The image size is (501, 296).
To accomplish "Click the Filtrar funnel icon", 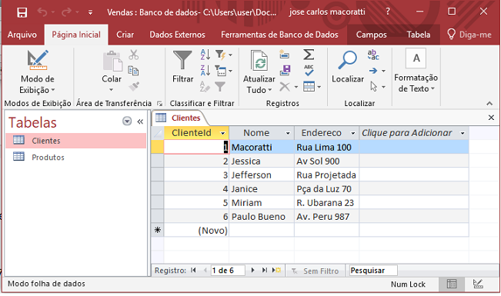I will pyautogui.click(x=182, y=60).
